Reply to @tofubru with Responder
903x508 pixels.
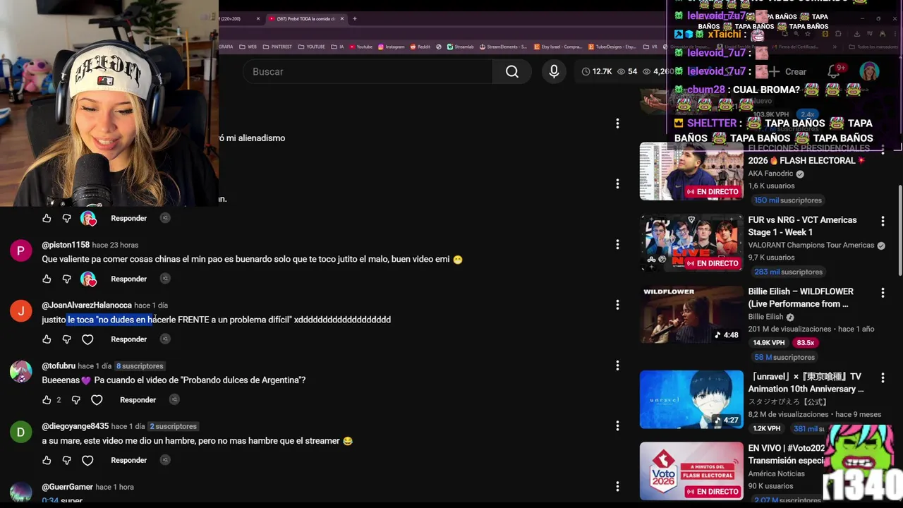click(x=138, y=400)
